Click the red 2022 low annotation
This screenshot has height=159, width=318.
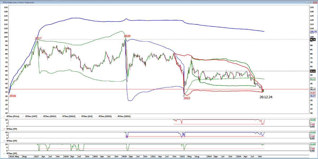tap(187, 98)
